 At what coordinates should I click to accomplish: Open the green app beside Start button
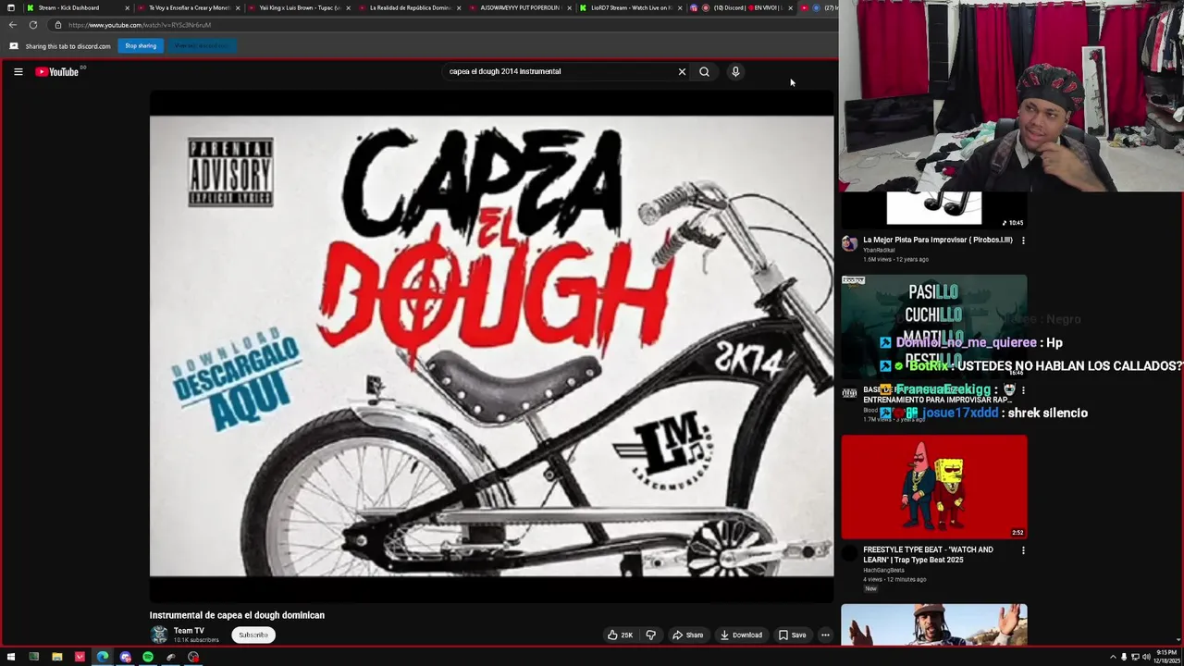tap(33, 657)
